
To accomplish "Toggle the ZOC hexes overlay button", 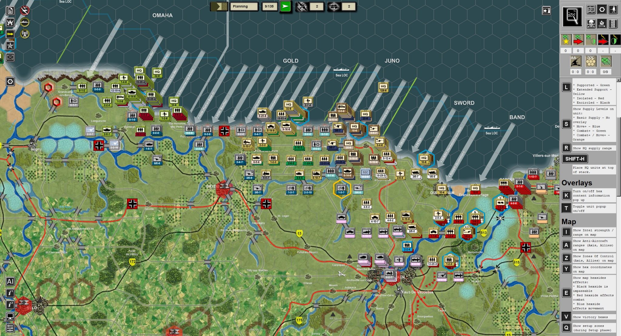I will tap(590, 62).
